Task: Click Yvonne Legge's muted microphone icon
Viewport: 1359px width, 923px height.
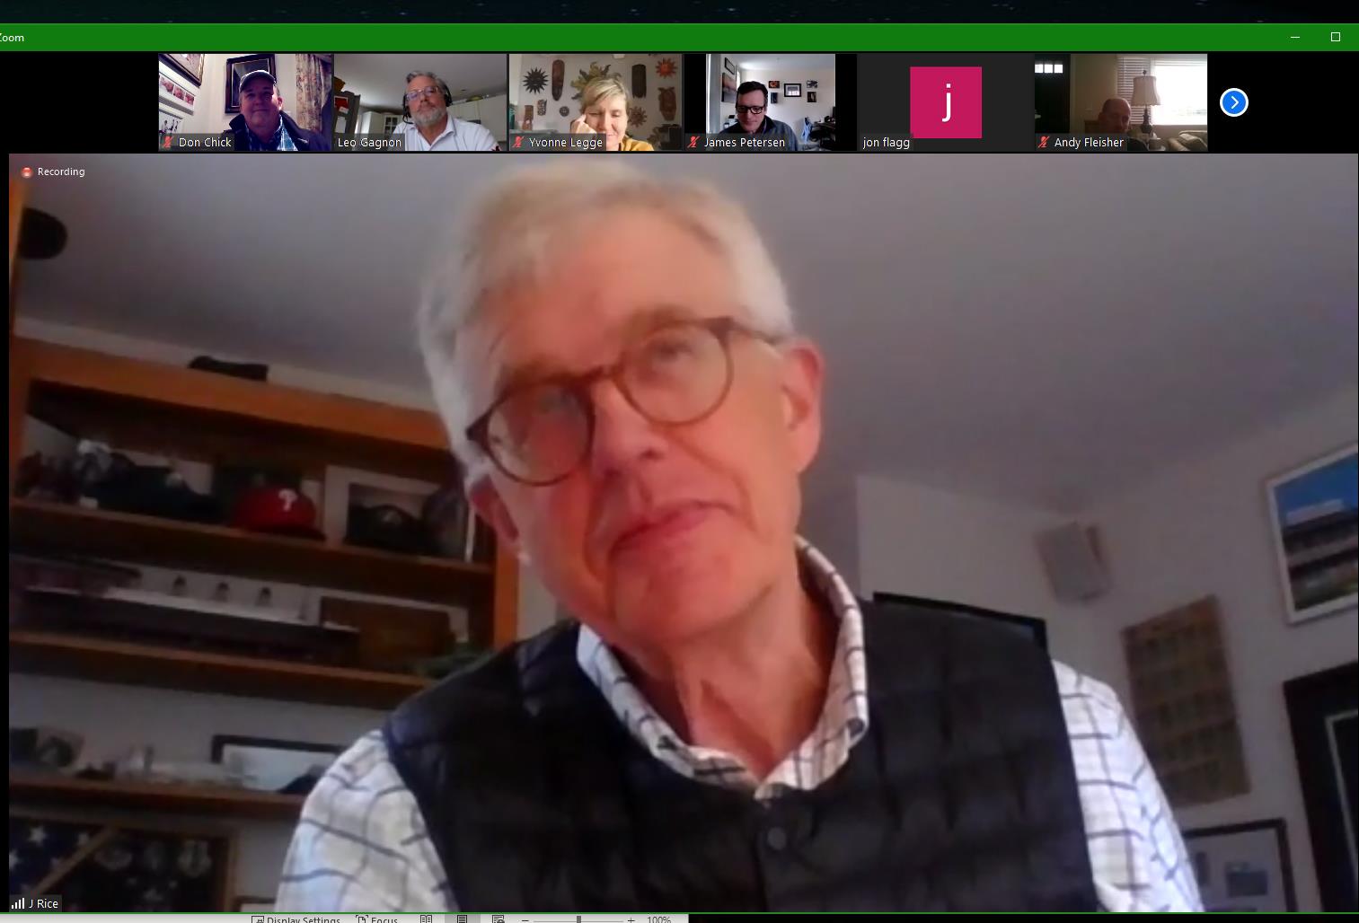Action: pyautogui.click(x=518, y=142)
